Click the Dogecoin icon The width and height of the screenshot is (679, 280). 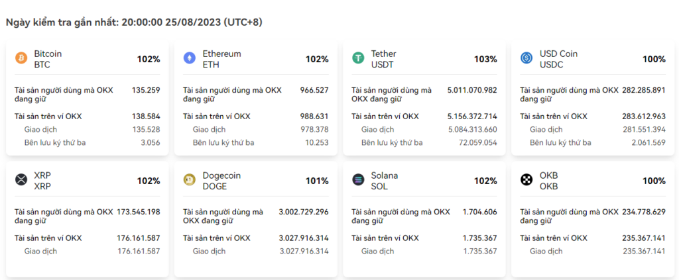[x=190, y=180]
